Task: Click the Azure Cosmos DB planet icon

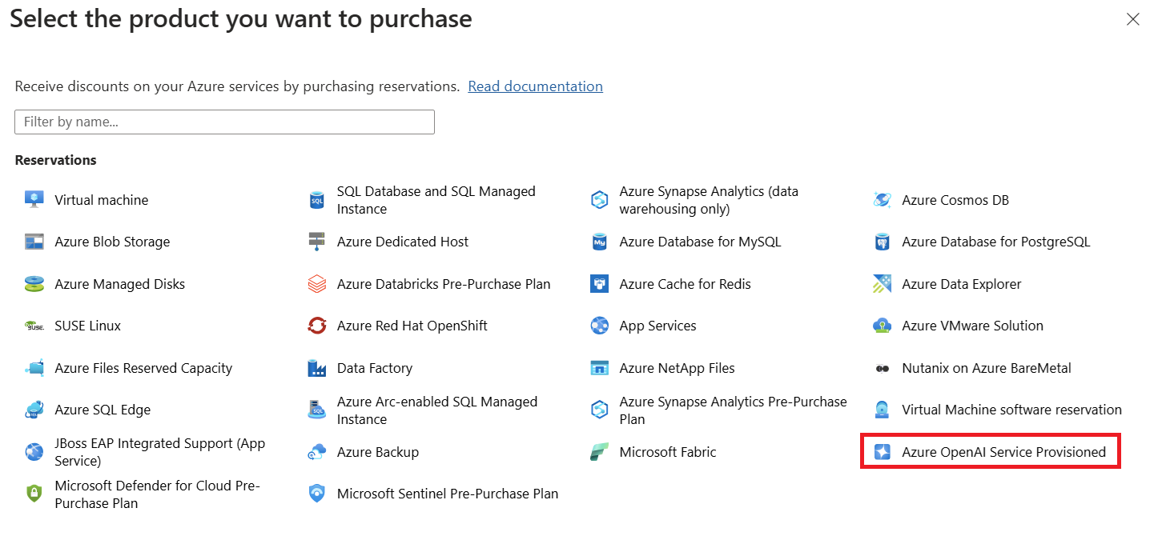Action: coord(882,200)
